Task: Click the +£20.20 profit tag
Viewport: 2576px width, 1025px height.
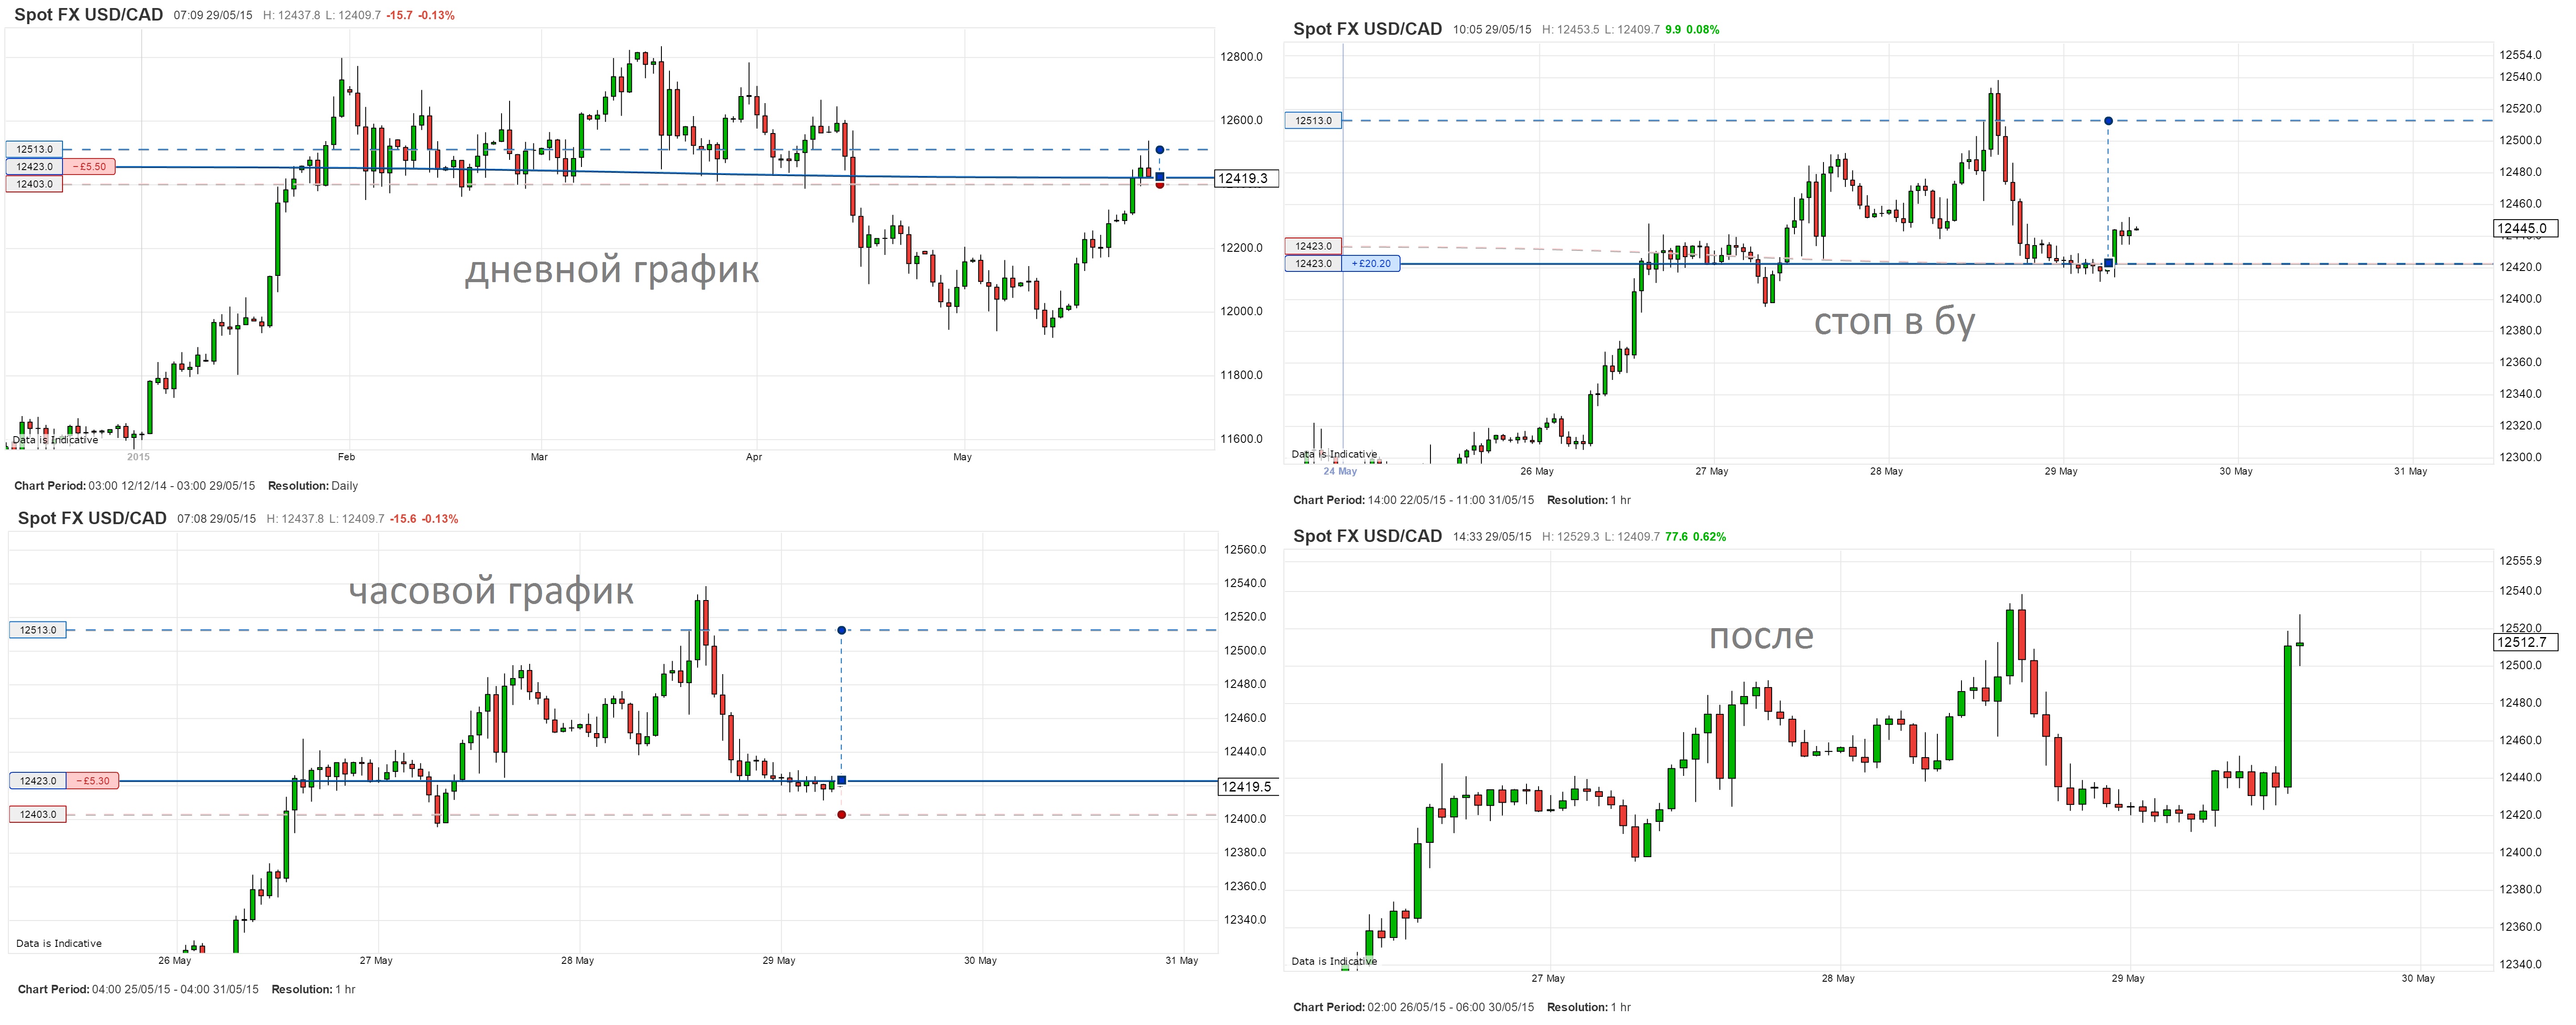Action: pyautogui.click(x=1371, y=264)
